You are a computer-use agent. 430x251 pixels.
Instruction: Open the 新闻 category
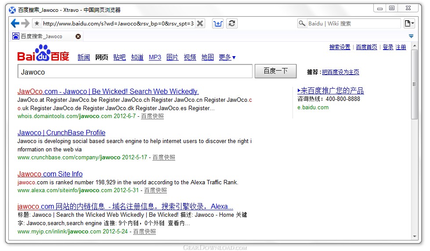click(x=83, y=57)
